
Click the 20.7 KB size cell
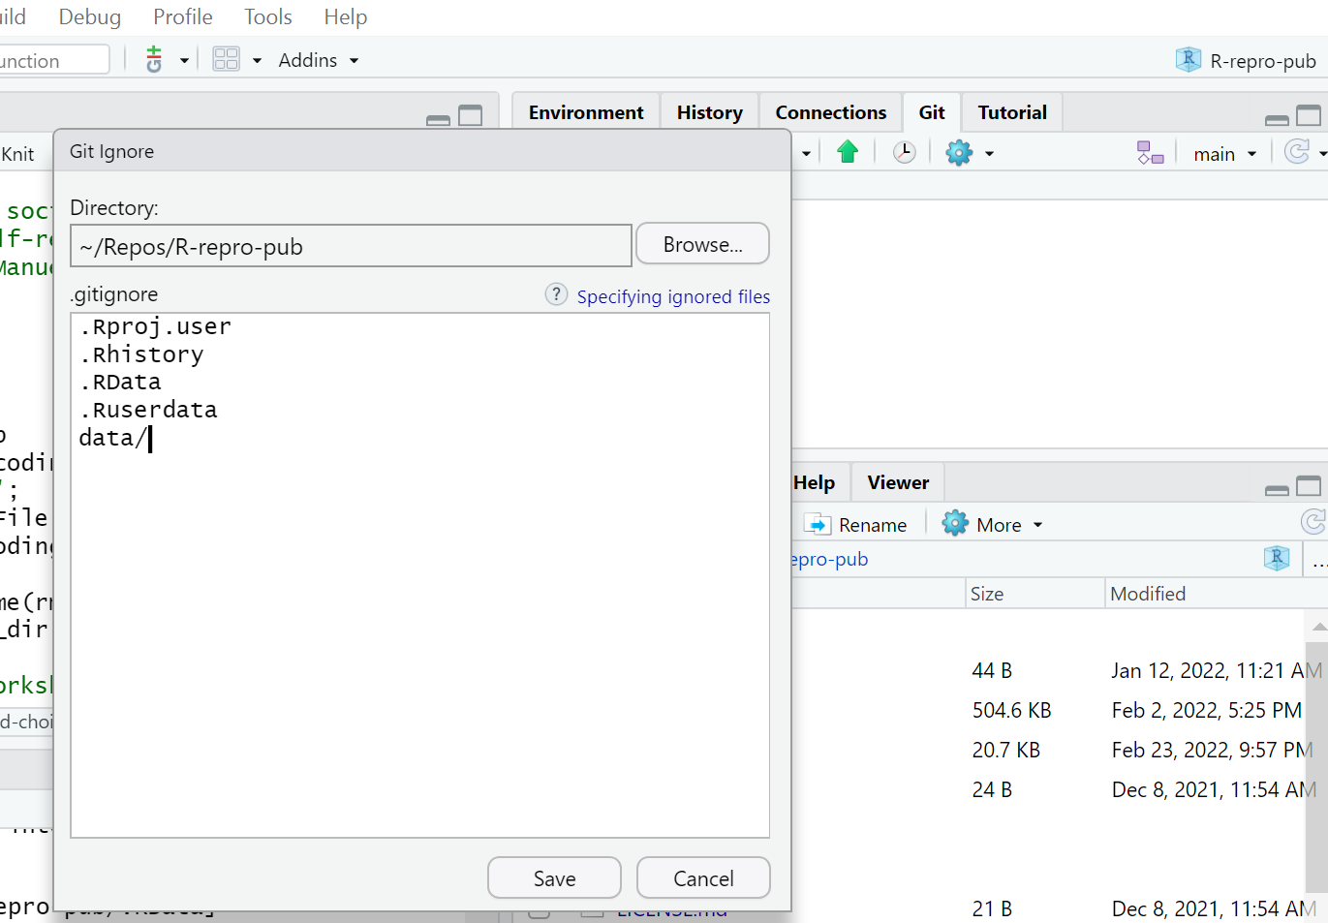[1005, 750]
